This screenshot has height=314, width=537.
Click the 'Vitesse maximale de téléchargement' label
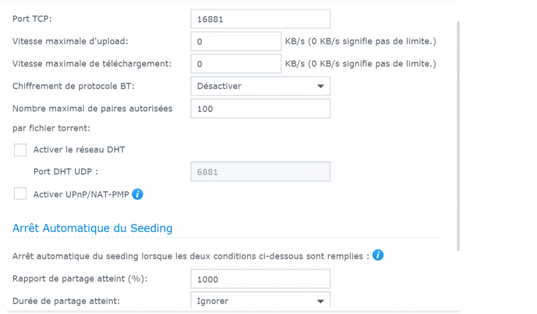point(92,64)
